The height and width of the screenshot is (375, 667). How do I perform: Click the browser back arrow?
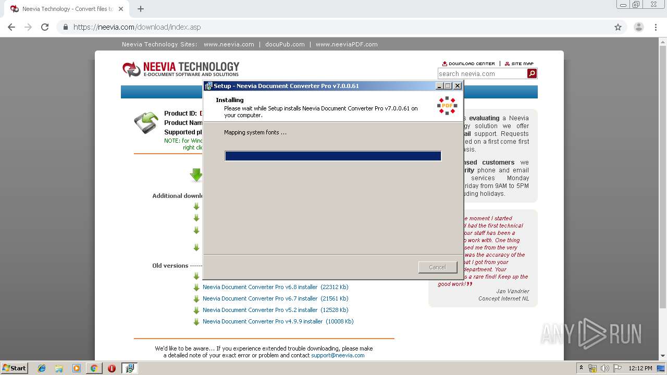[11, 27]
